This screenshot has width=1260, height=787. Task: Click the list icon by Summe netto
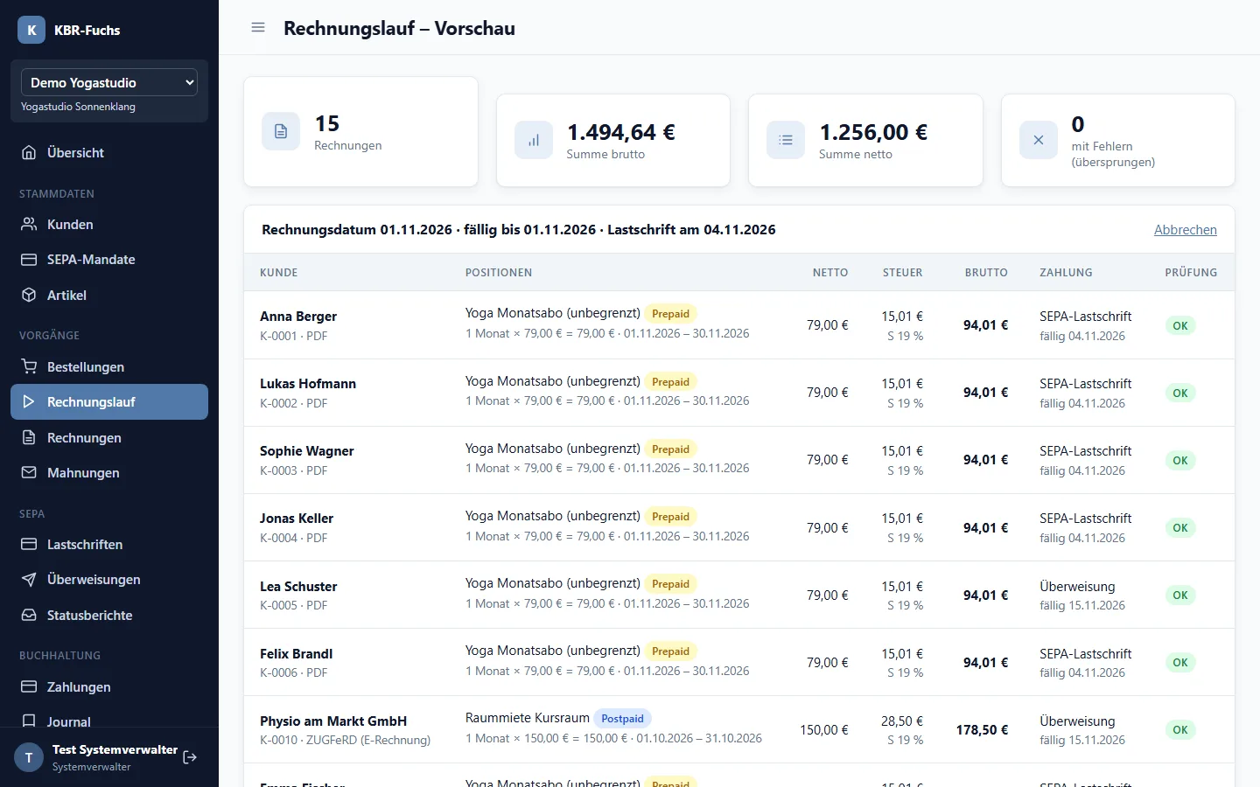point(786,140)
